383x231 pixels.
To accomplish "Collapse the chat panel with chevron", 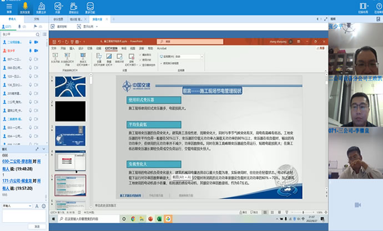I will 44,149.
